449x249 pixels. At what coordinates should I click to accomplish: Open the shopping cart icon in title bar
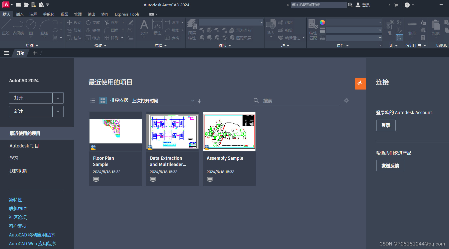396,5
